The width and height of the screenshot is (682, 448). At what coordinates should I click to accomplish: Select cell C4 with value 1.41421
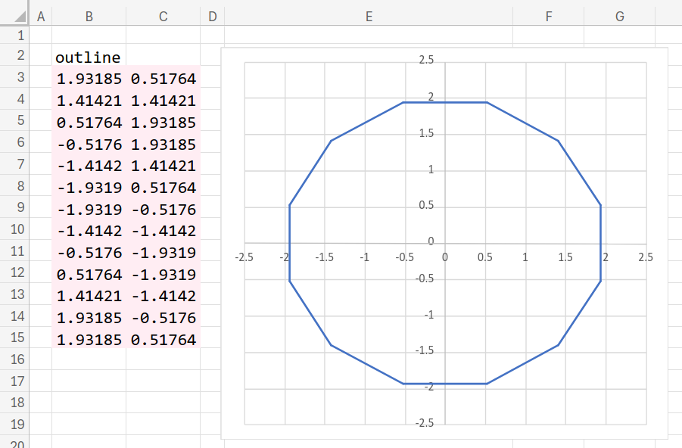pyautogui.click(x=163, y=101)
